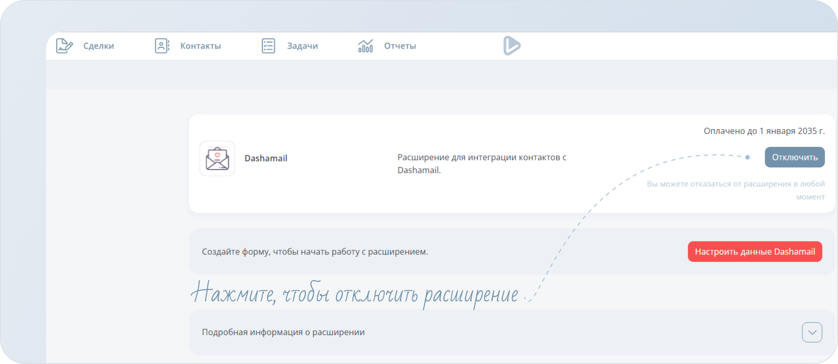Go to the Контакты section label
The width and height of the screenshot is (838, 364).
(200, 46)
